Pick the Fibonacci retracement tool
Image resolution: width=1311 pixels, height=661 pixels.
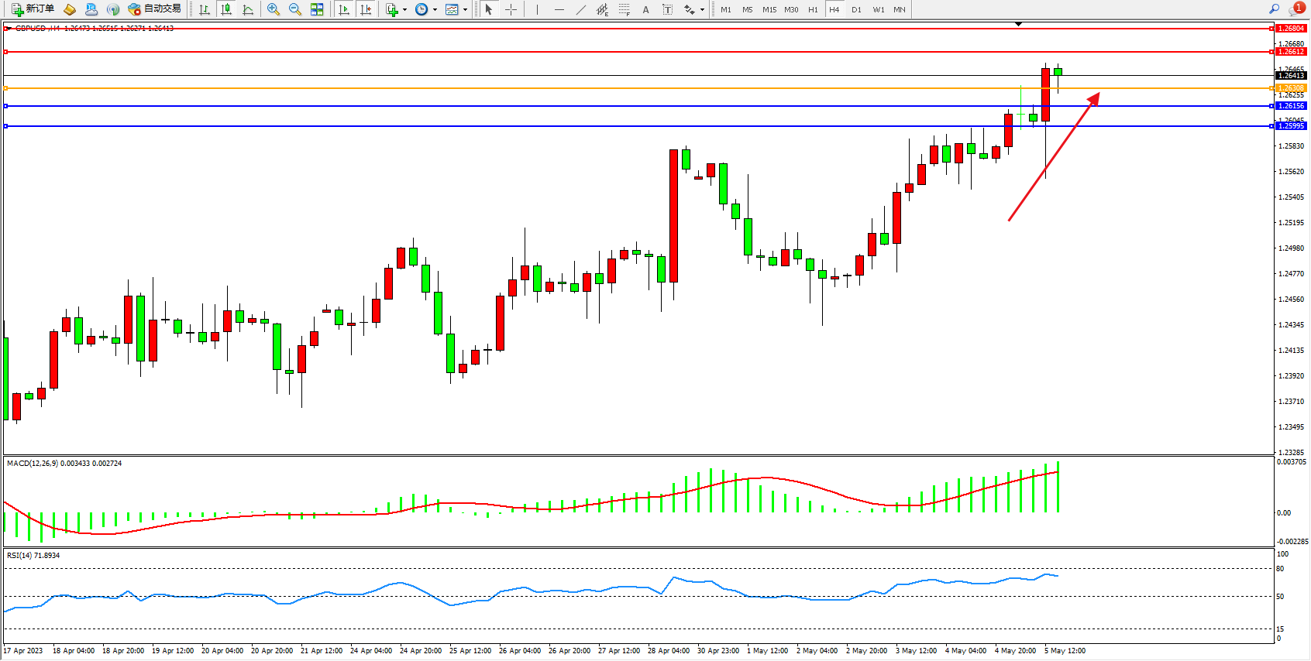[625, 9]
